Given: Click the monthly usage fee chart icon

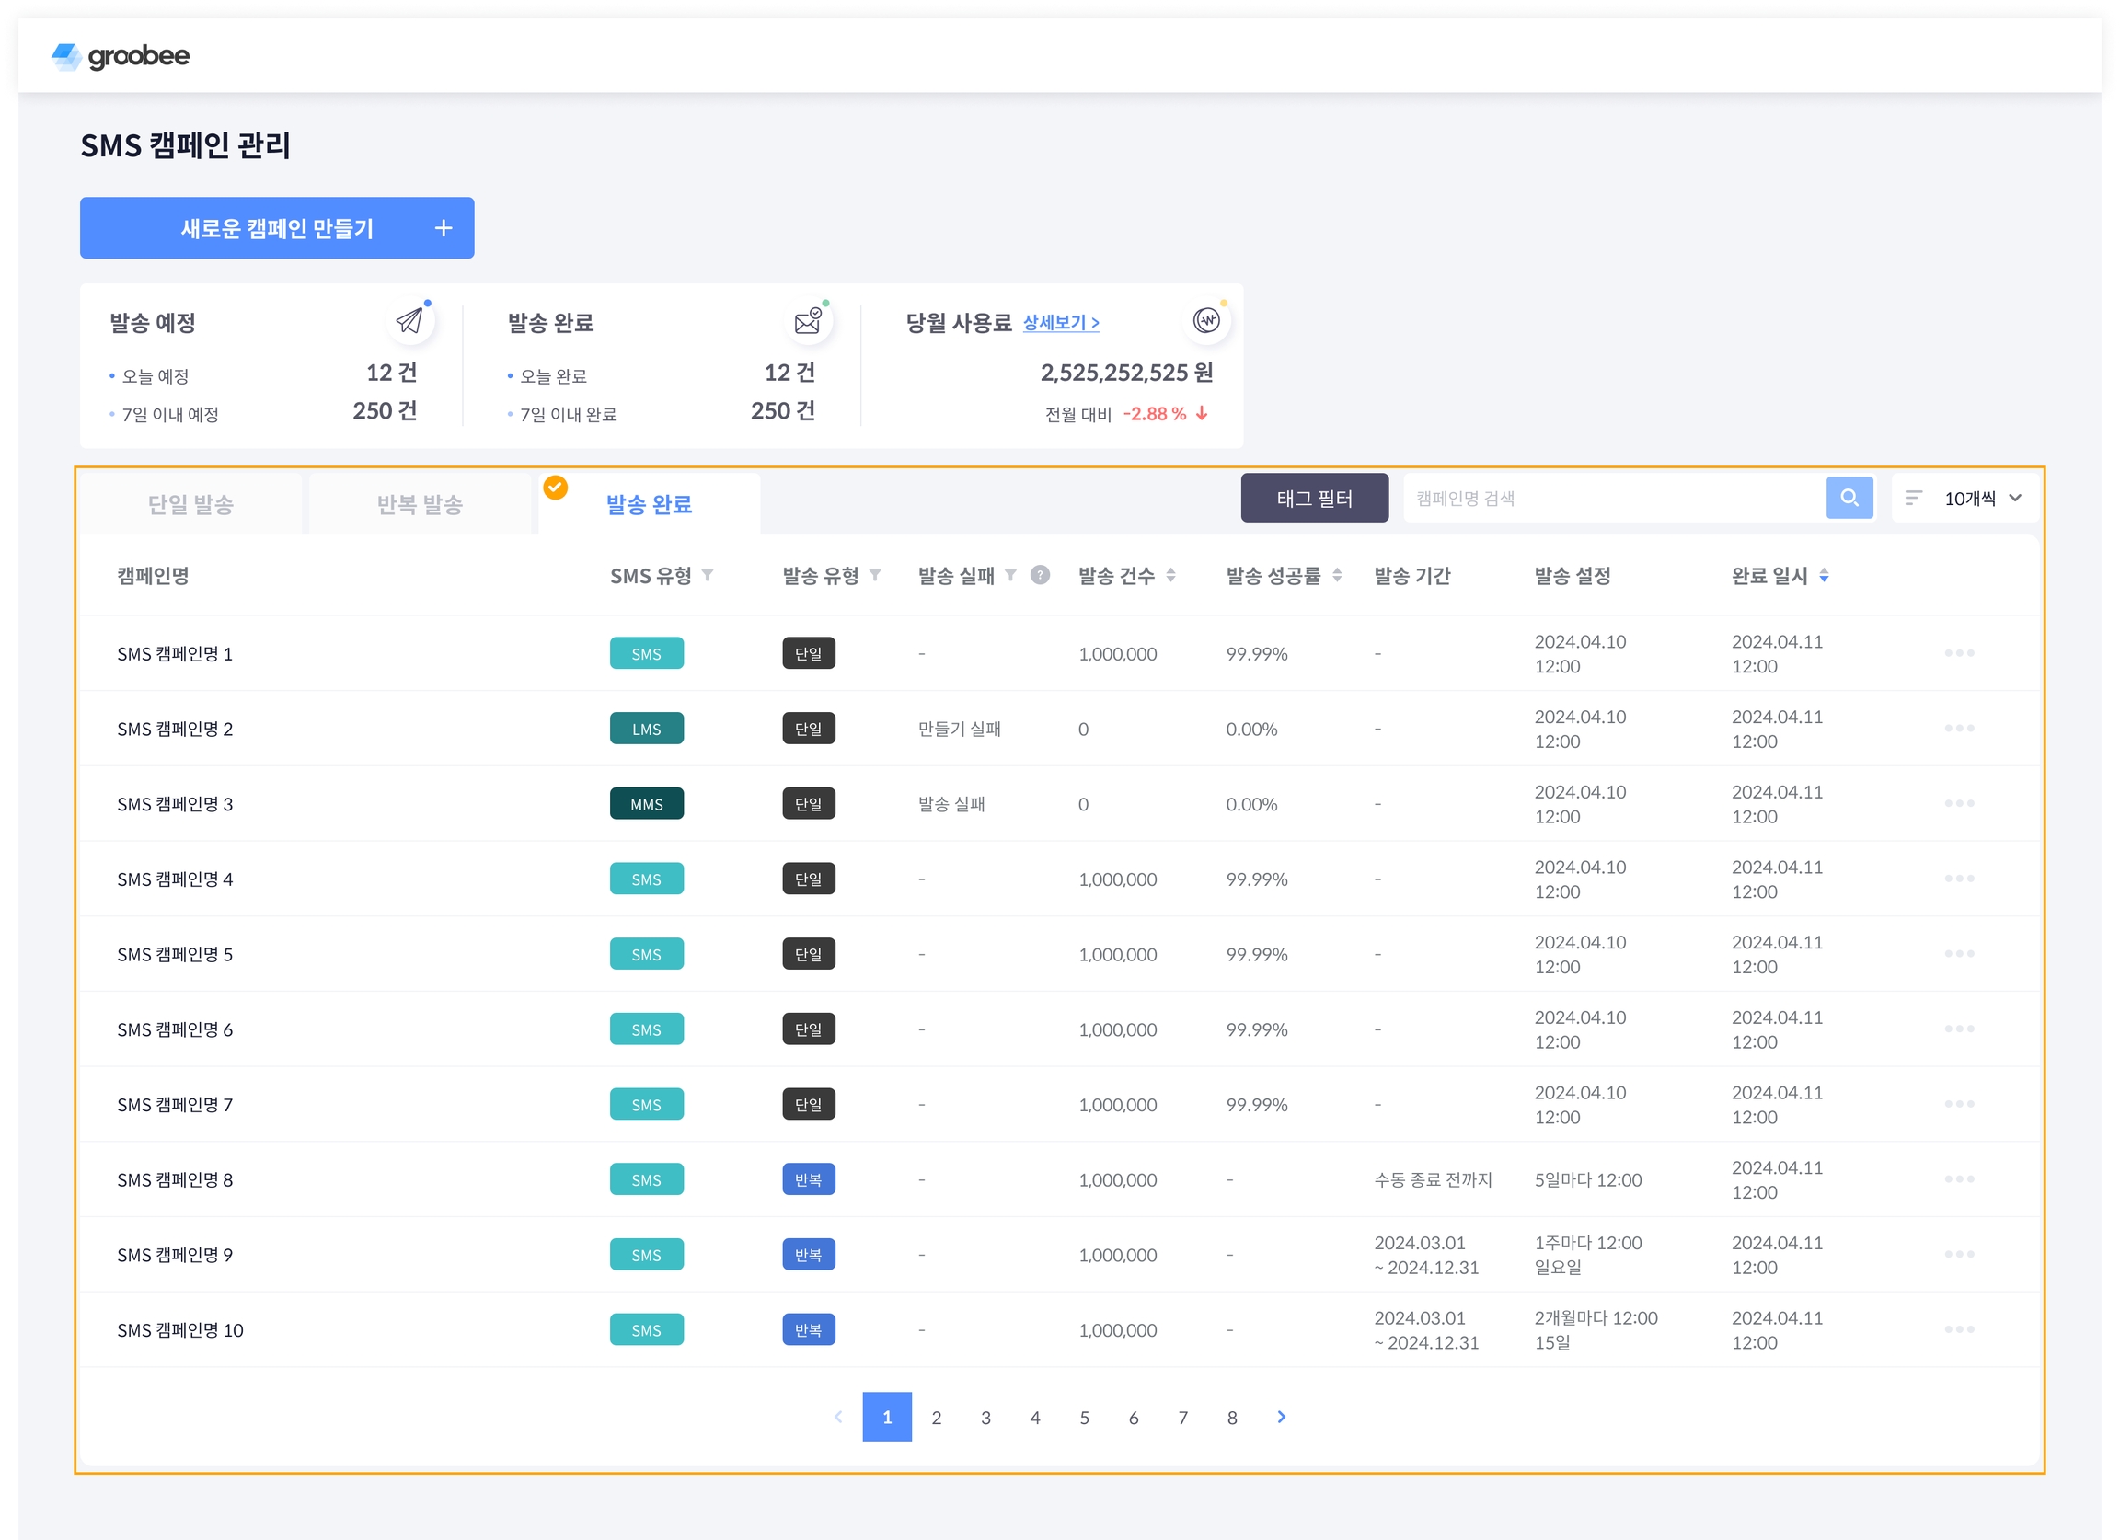Looking at the screenshot, I should pos(1205,321).
